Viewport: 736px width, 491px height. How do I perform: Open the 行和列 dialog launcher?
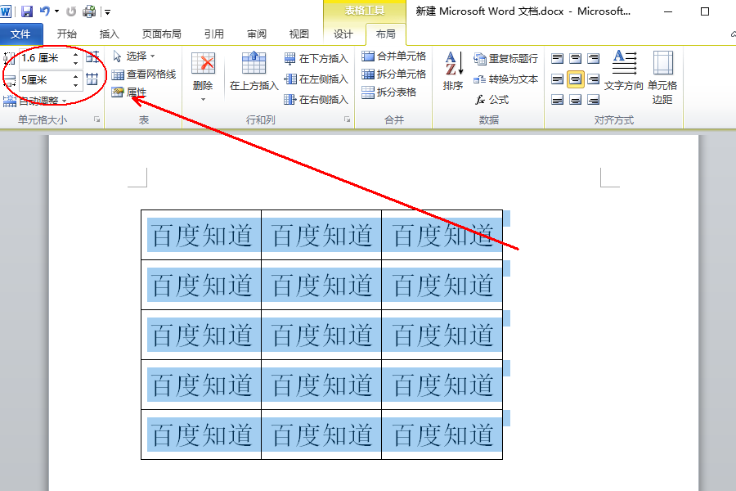[348, 119]
